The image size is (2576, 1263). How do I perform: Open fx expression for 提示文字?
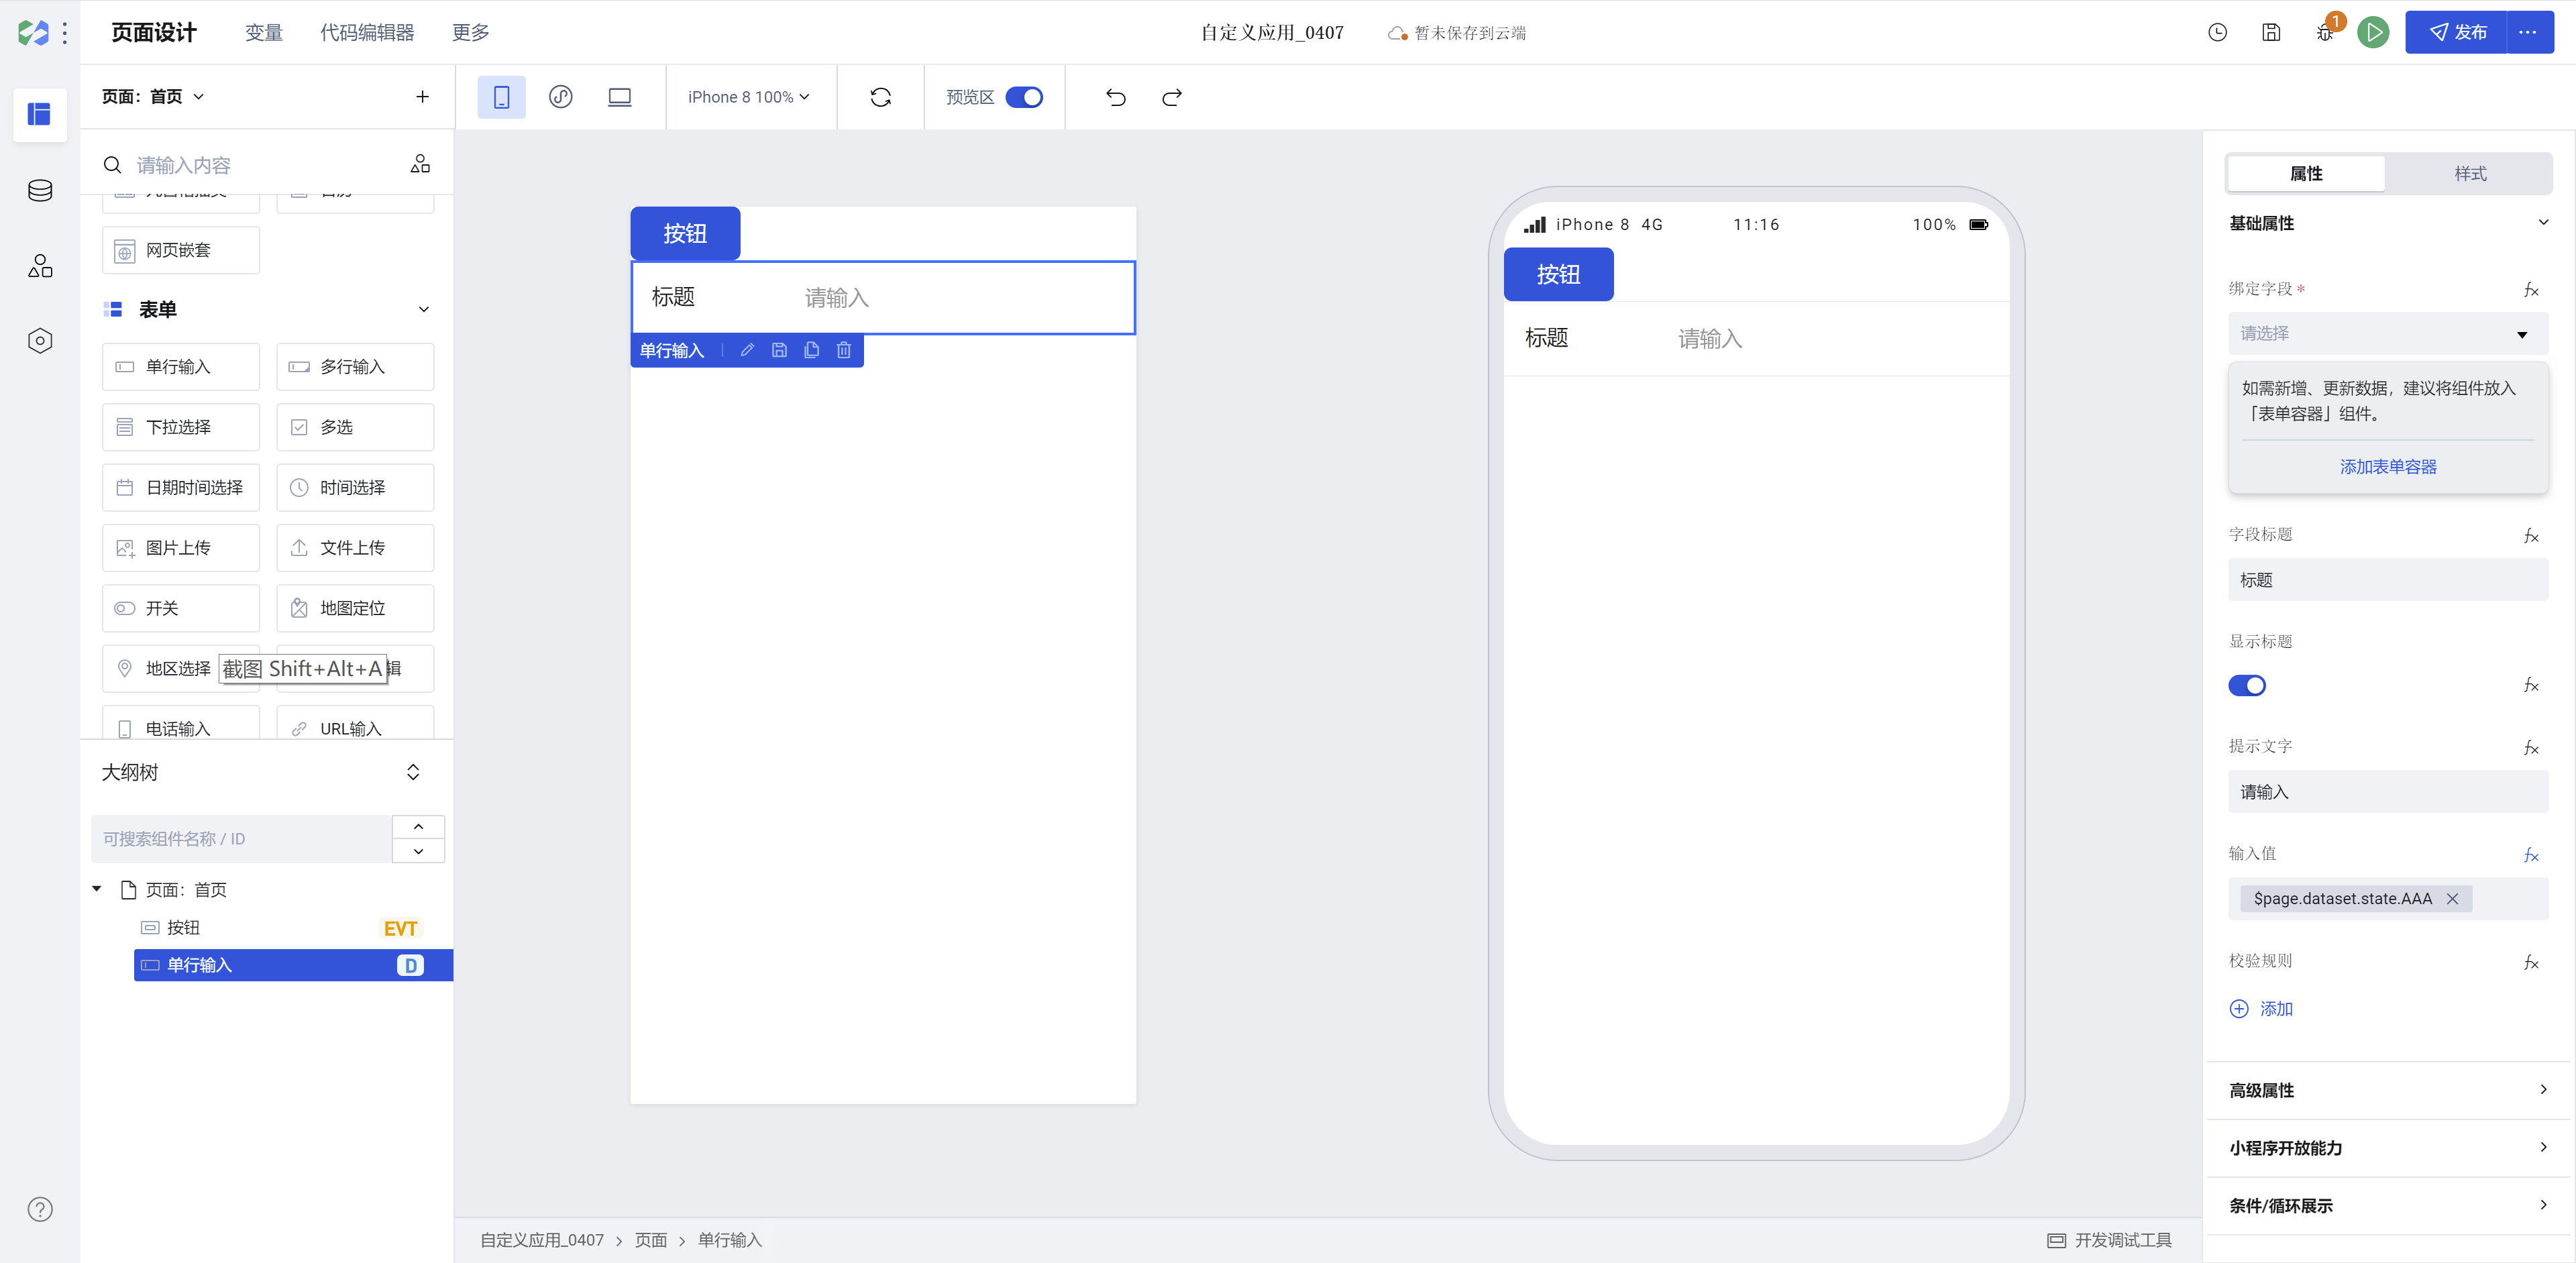pos(2531,748)
